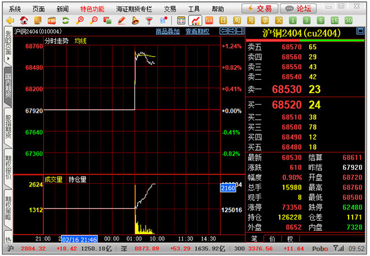This screenshot has width=370, height=256.
Task: Click the previous contract arrow icon
Action: tap(224, 31)
